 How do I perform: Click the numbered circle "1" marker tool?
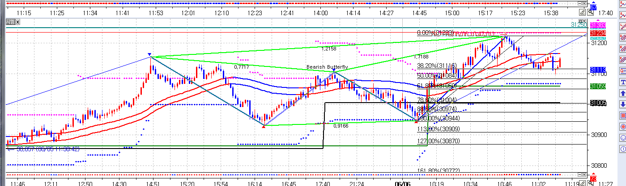pyautogui.click(x=622, y=149)
